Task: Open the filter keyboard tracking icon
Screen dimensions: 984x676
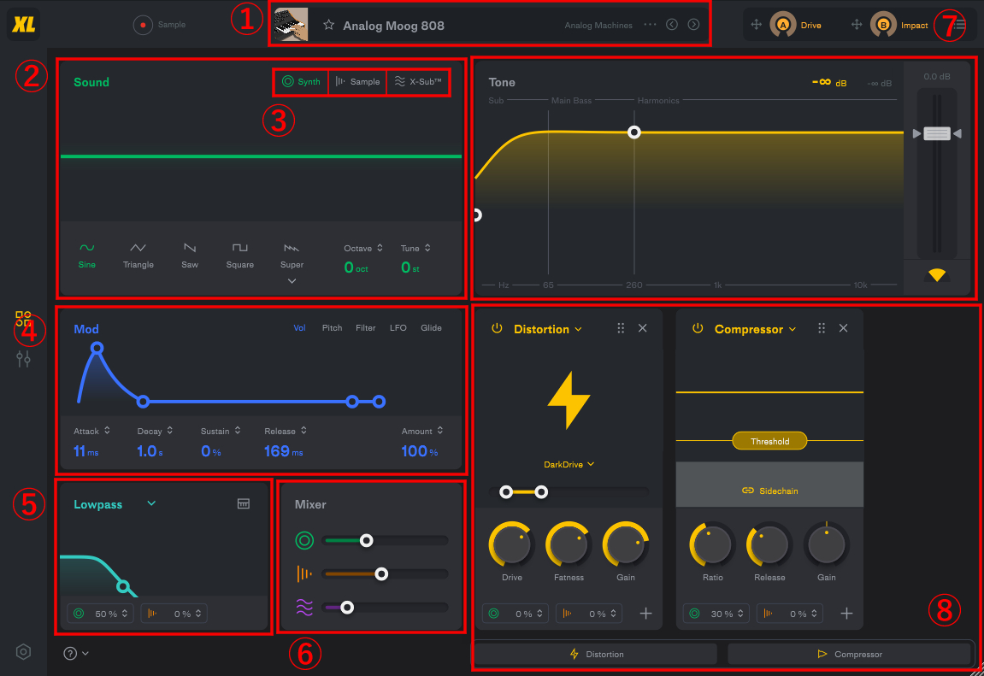Action: [244, 504]
